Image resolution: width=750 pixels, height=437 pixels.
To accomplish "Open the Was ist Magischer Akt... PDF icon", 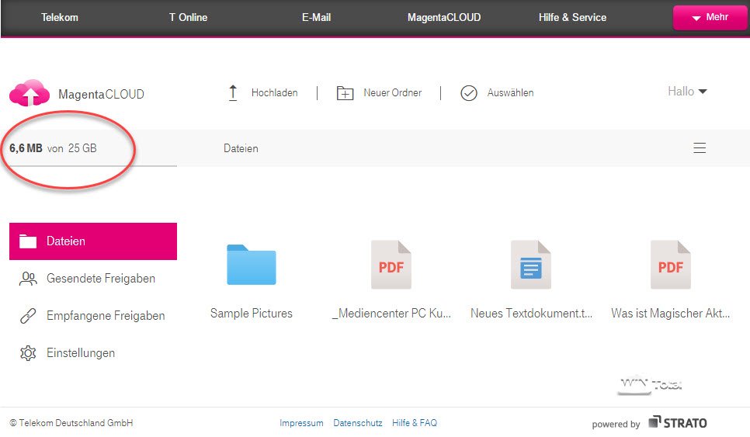I will tap(670, 265).
